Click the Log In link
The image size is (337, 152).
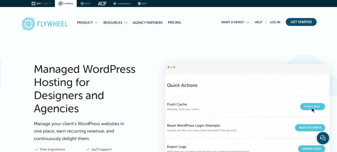275,22
